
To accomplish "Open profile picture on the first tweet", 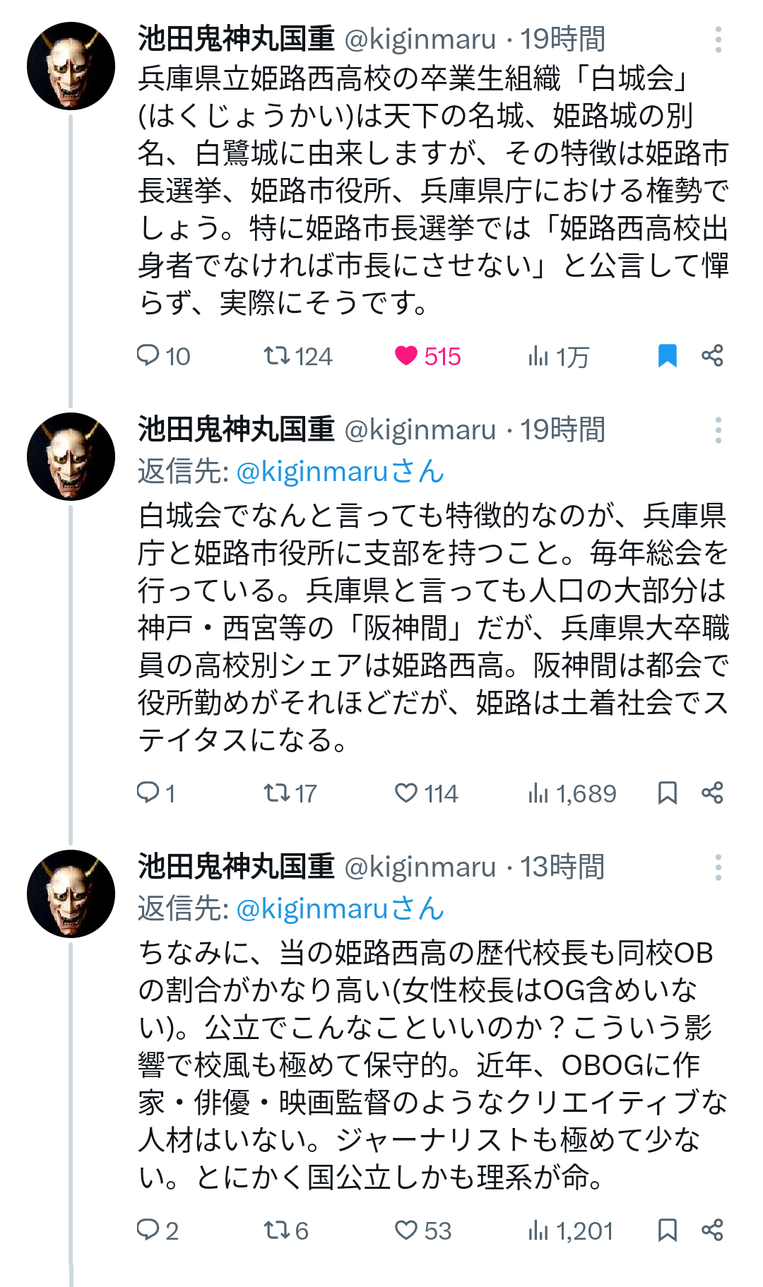I will (x=71, y=66).
